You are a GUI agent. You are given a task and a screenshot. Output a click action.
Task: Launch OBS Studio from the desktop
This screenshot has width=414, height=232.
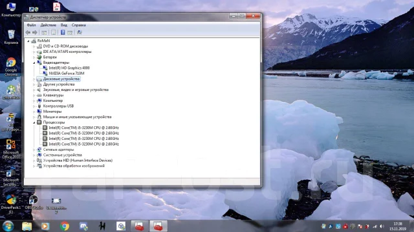34,202
